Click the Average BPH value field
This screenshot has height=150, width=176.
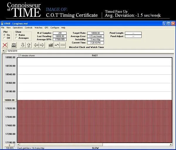point(60,39)
